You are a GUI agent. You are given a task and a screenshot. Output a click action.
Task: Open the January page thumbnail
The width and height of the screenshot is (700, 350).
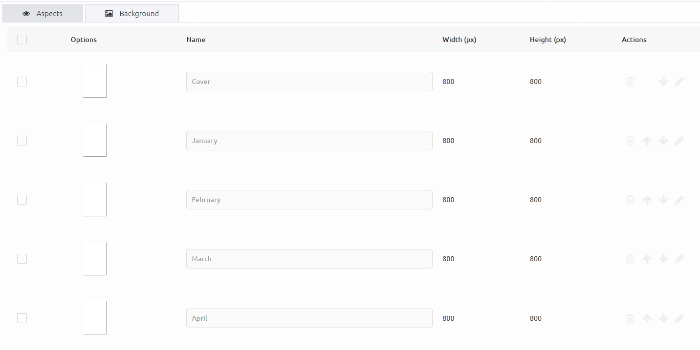click(x=94, y=140)
